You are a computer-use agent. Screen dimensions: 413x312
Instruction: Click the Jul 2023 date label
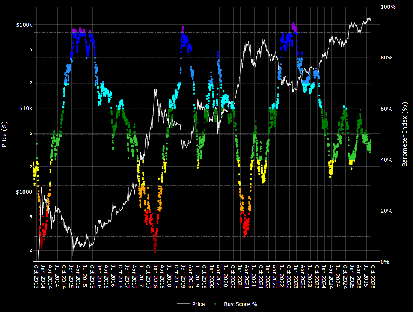pos(310,277)
